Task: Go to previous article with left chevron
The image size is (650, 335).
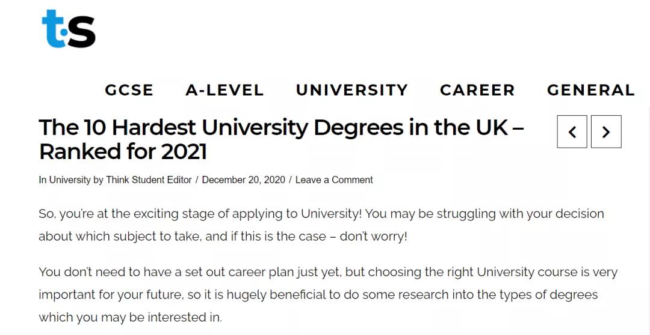Action: point(572,132)
